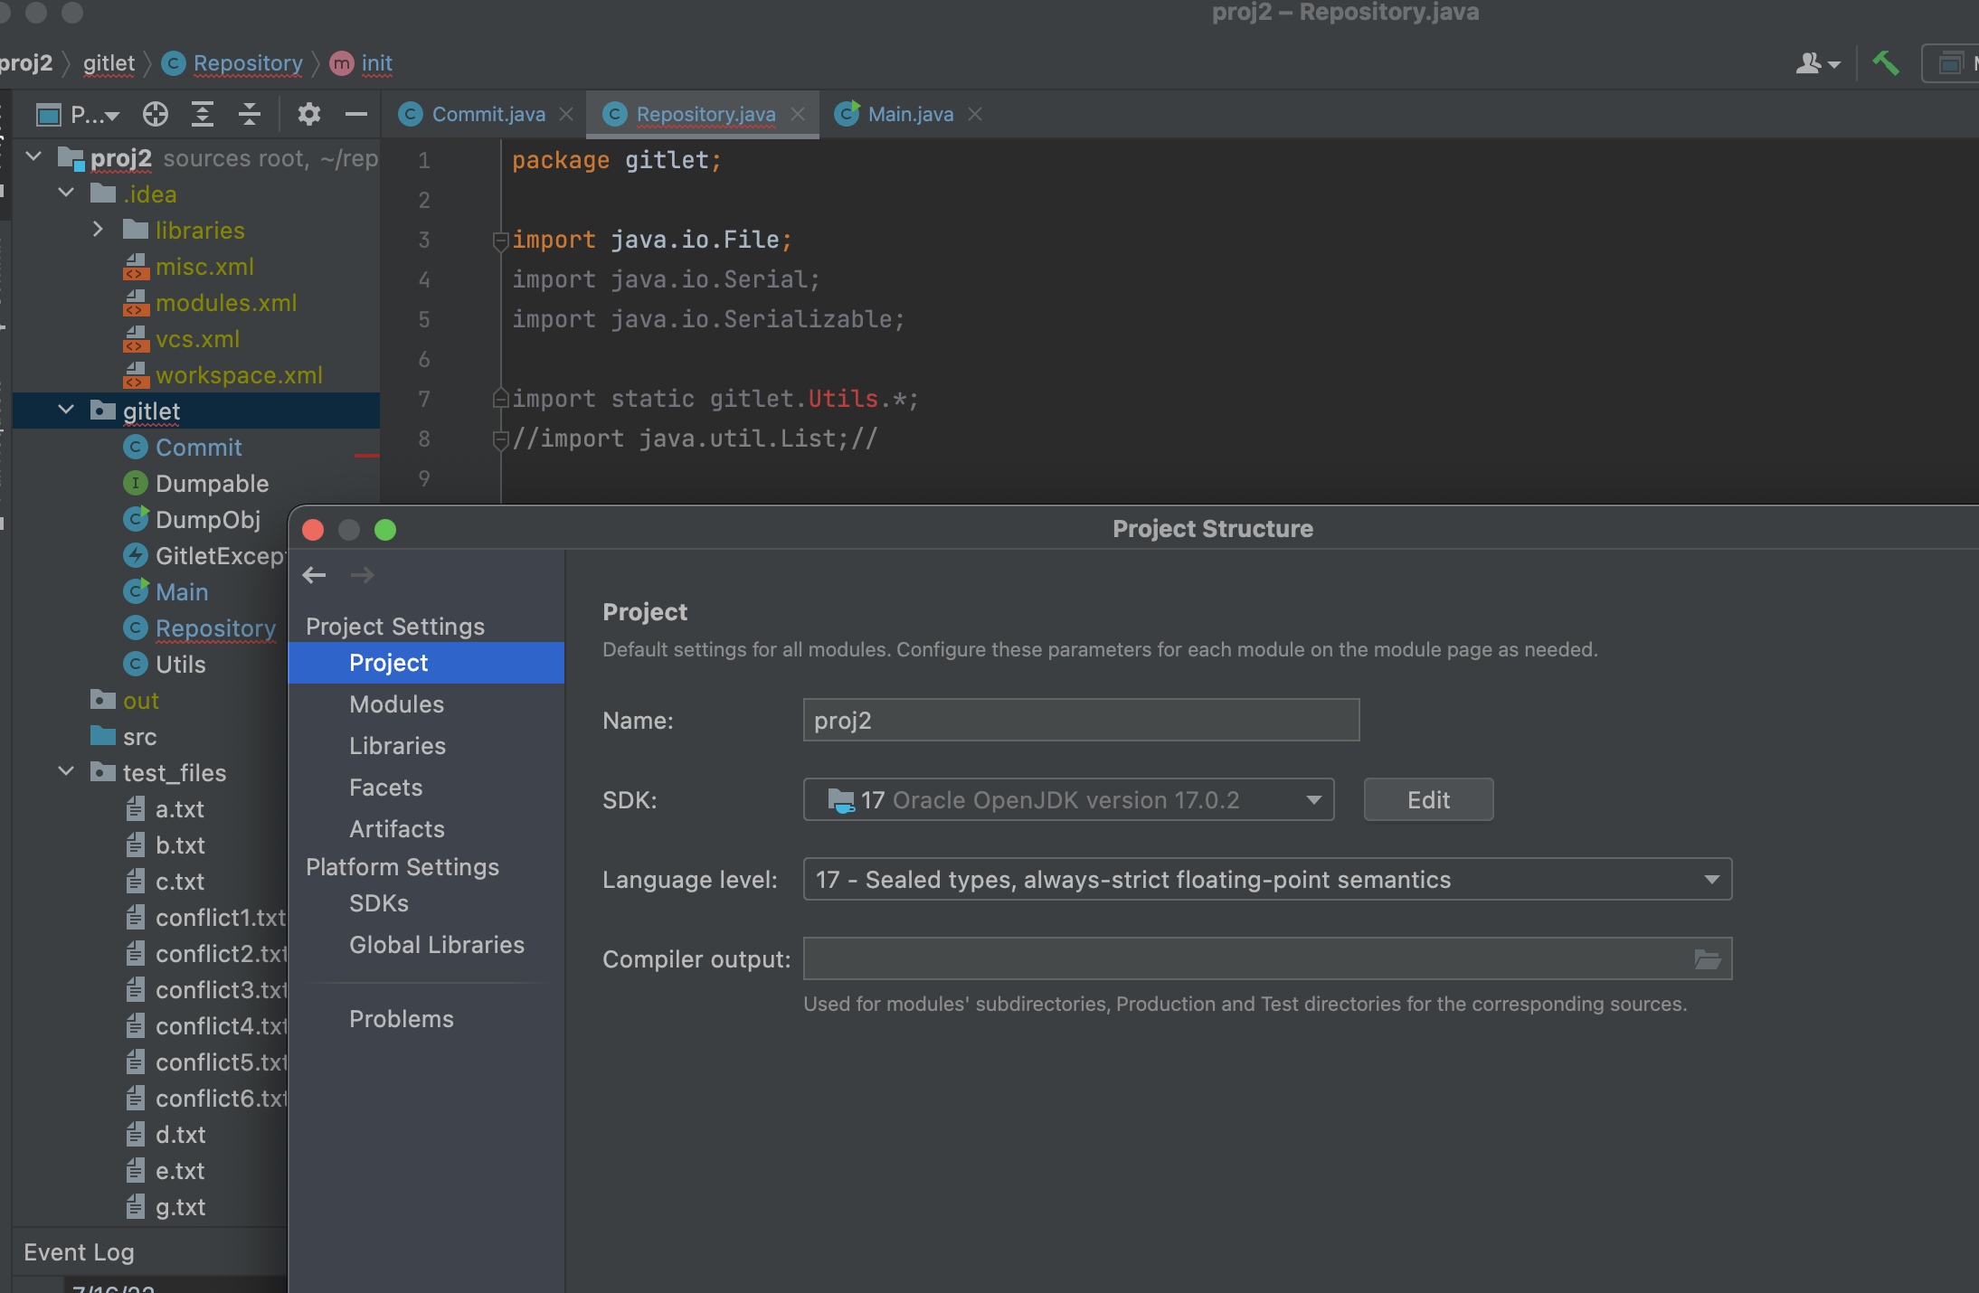
Task: Click the project Name input field
Action: [x=1080, y=721]
